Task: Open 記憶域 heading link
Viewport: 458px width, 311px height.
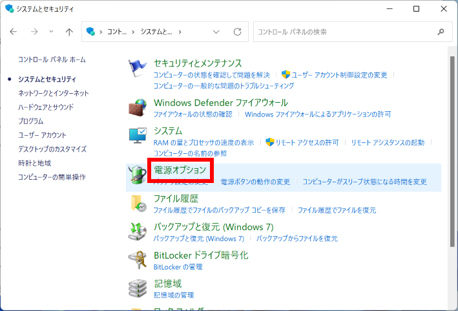Action: click(168, 284)
